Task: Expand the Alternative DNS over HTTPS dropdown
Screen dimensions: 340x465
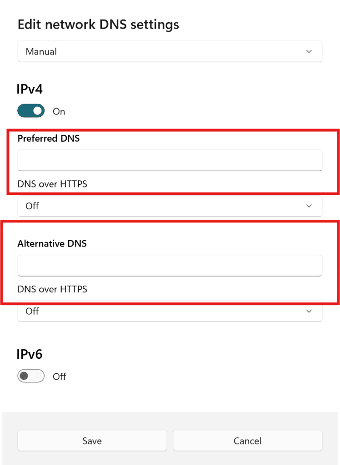Action: pyautogui.click(x=170, y=312)
